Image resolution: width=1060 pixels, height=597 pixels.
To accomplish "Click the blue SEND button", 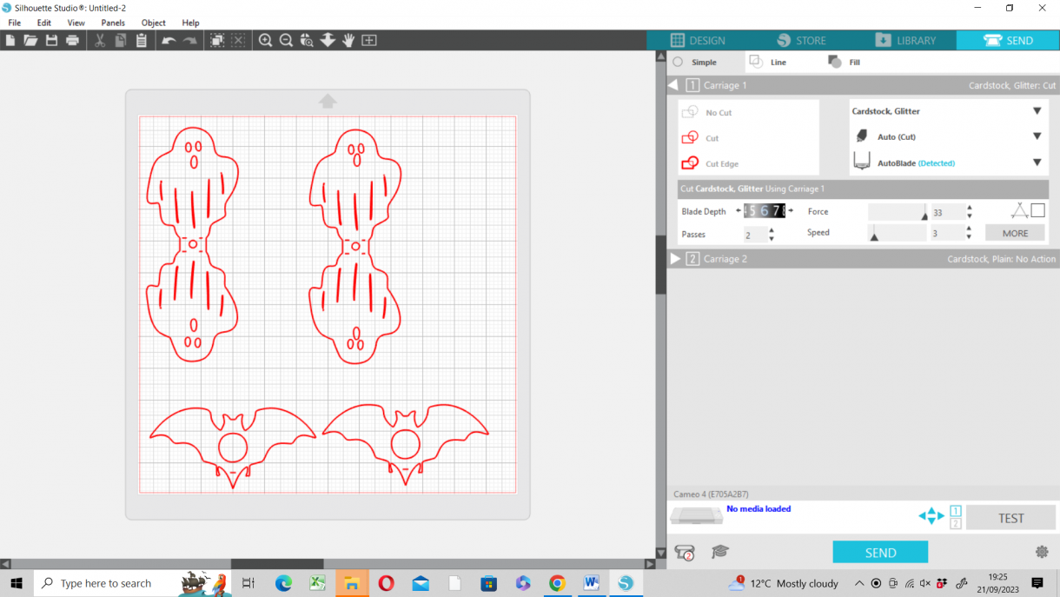I will point(880,553).
